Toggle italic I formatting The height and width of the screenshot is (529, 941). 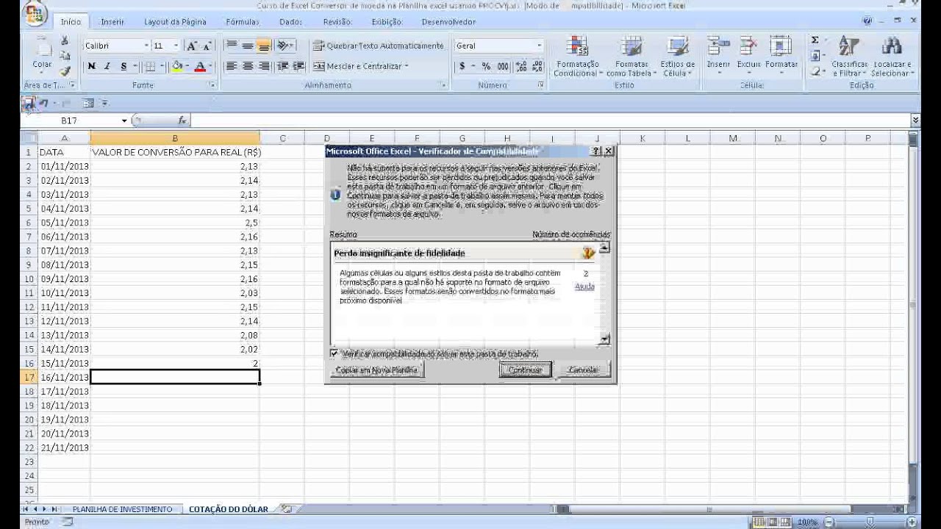pos(107,66)
